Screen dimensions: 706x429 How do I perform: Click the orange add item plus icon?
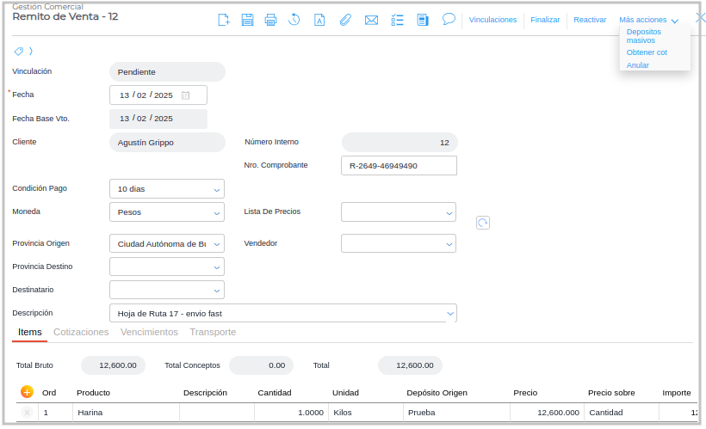[27, 392]
